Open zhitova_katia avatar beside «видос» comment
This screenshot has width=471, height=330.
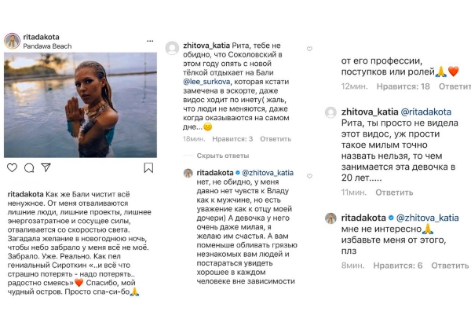point(330,112)
